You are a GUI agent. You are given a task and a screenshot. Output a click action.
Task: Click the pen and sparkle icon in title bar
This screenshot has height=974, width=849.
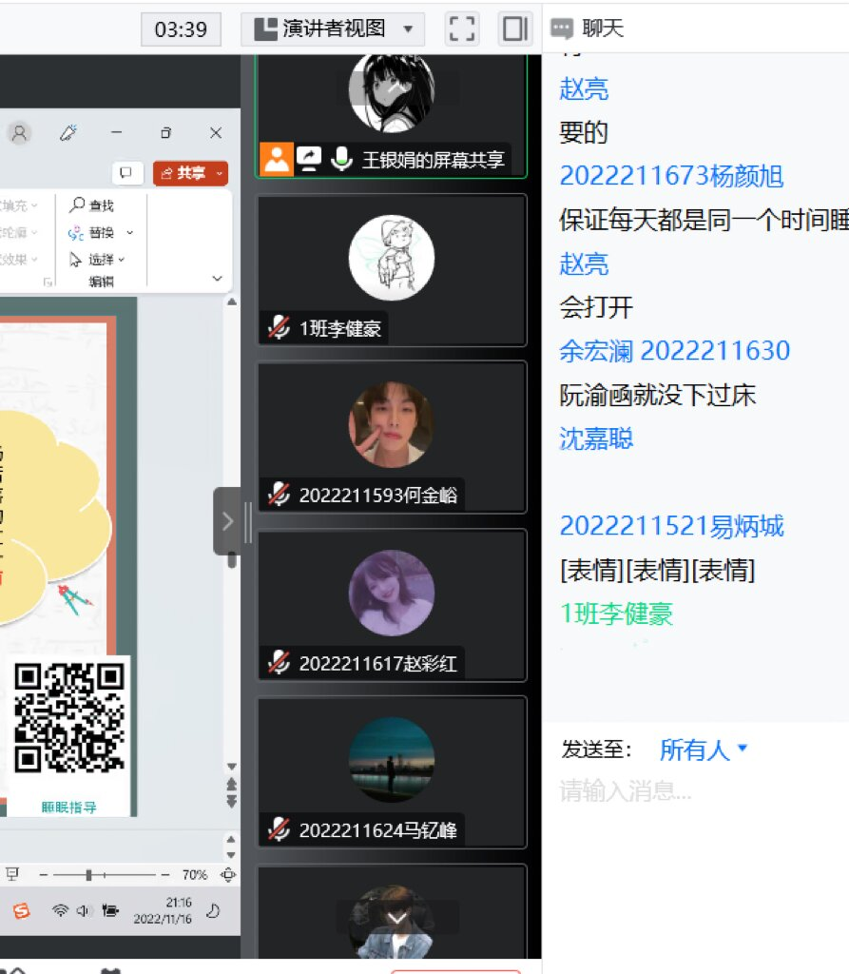pyautogui.click(x=68, y=133)
